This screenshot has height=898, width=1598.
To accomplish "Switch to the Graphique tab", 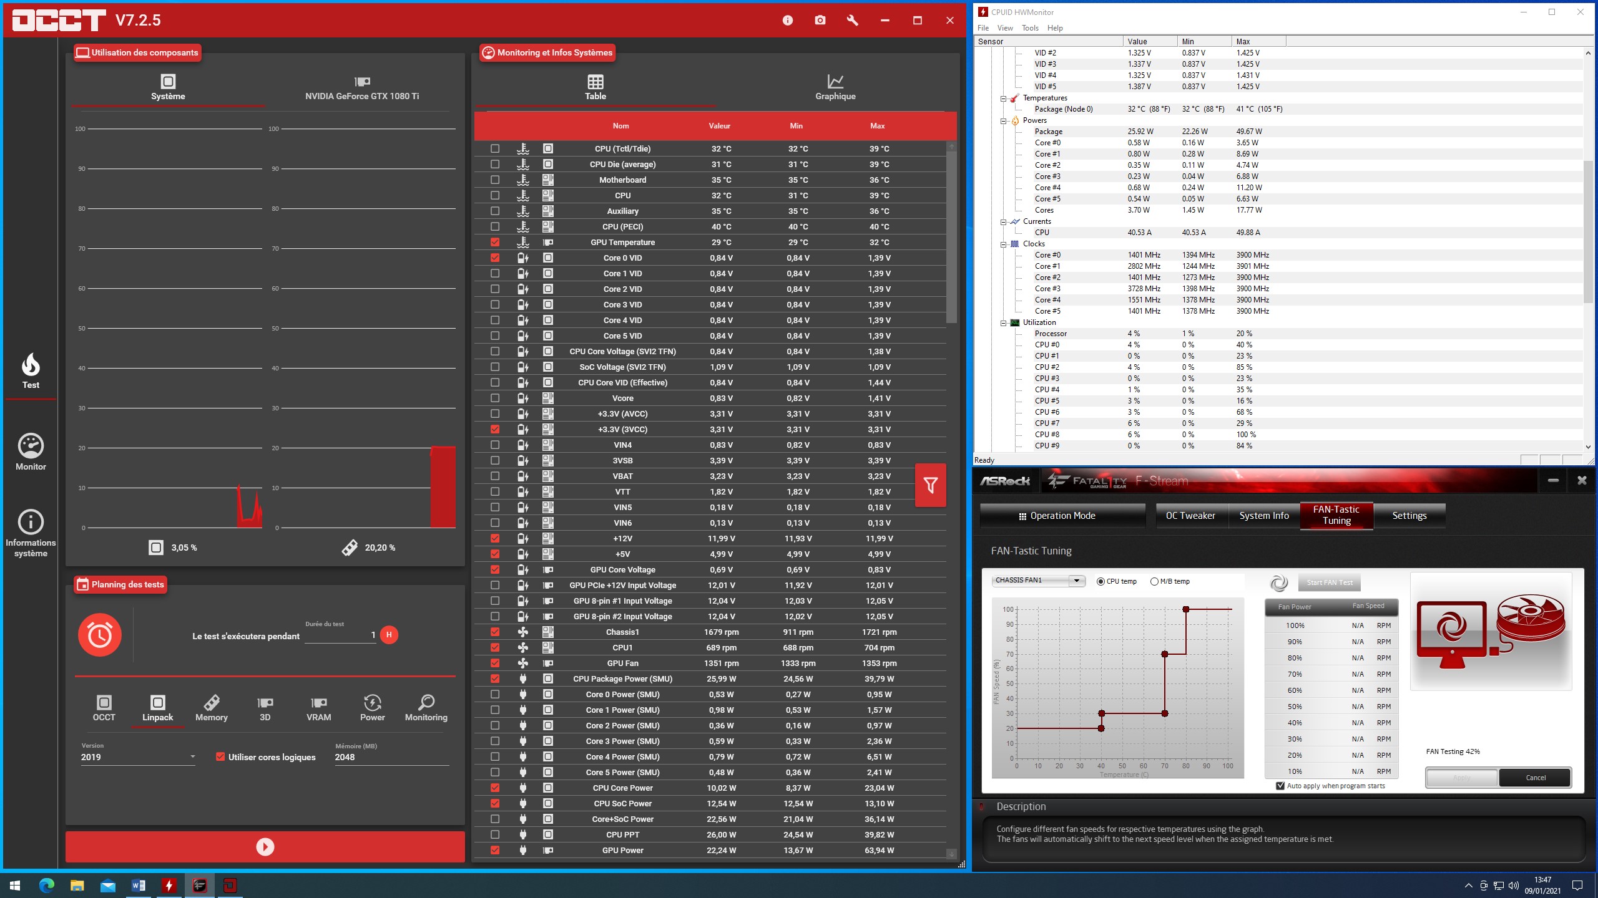I will pyautogui.click(x=835, y=87).
